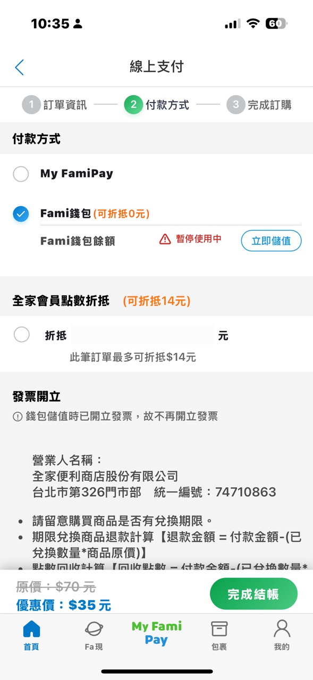Open the 包裹 package box icon
Image resolution: width=313 pixels, height=680 pixels.
219,629
